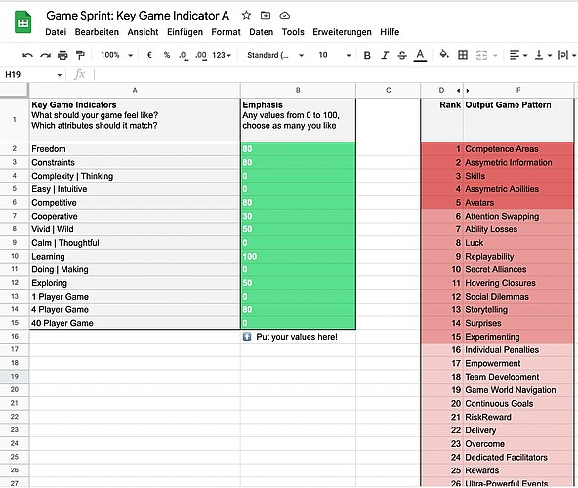578x488 pixels.
Task: Click the 'Output Game Pattern' header cell
Action: click(518, 120)
